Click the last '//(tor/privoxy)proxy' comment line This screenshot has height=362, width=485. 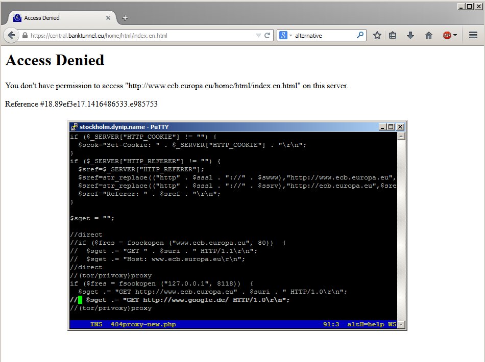pyautogui.click(x=111, y=308)
